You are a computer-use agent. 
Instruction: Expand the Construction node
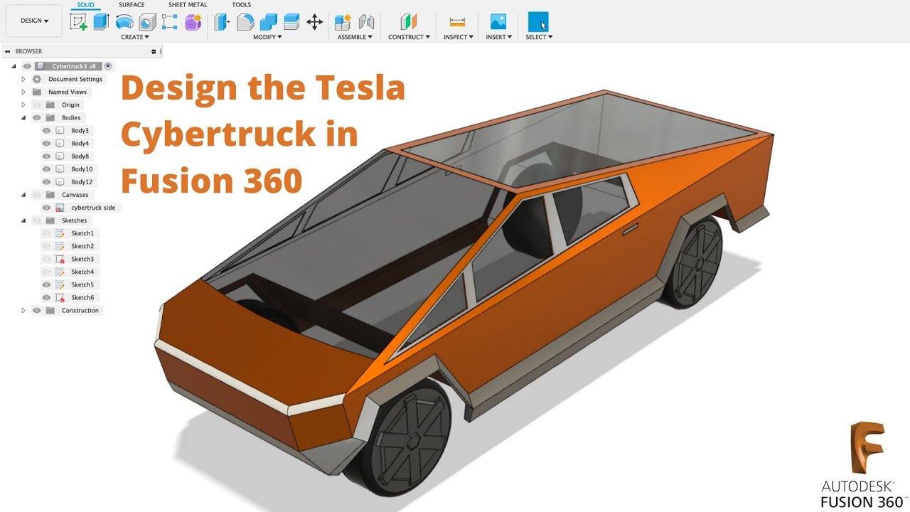23,310
